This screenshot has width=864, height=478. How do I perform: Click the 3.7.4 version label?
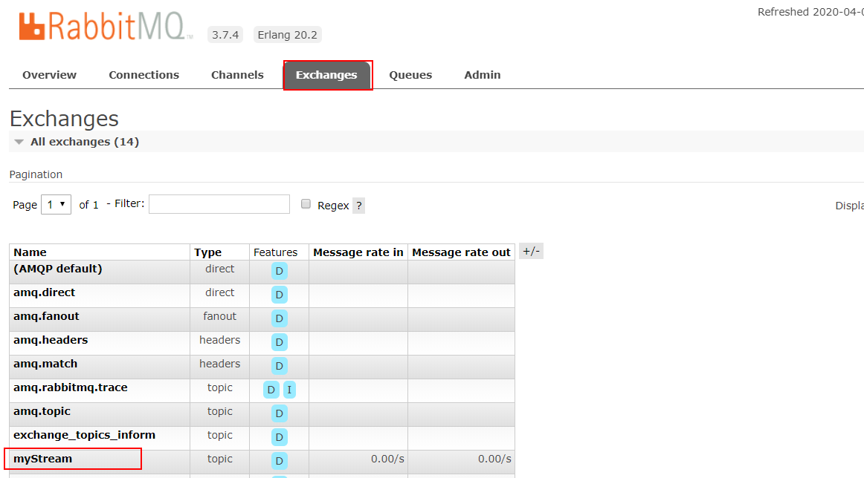pos(225,35)
